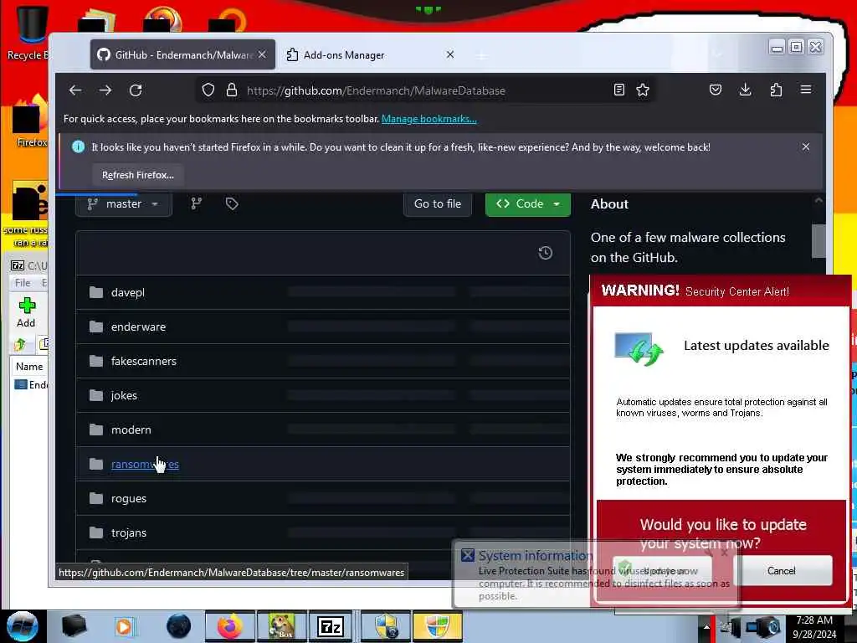The width and height of the screenshot is (857, 643).
Task: Bookmark this page with star icon
Action: [x=643, y=90]
